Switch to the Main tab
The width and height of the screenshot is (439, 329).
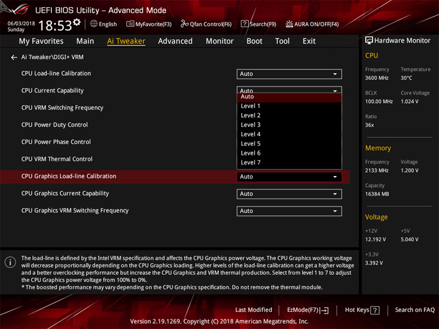85,41
